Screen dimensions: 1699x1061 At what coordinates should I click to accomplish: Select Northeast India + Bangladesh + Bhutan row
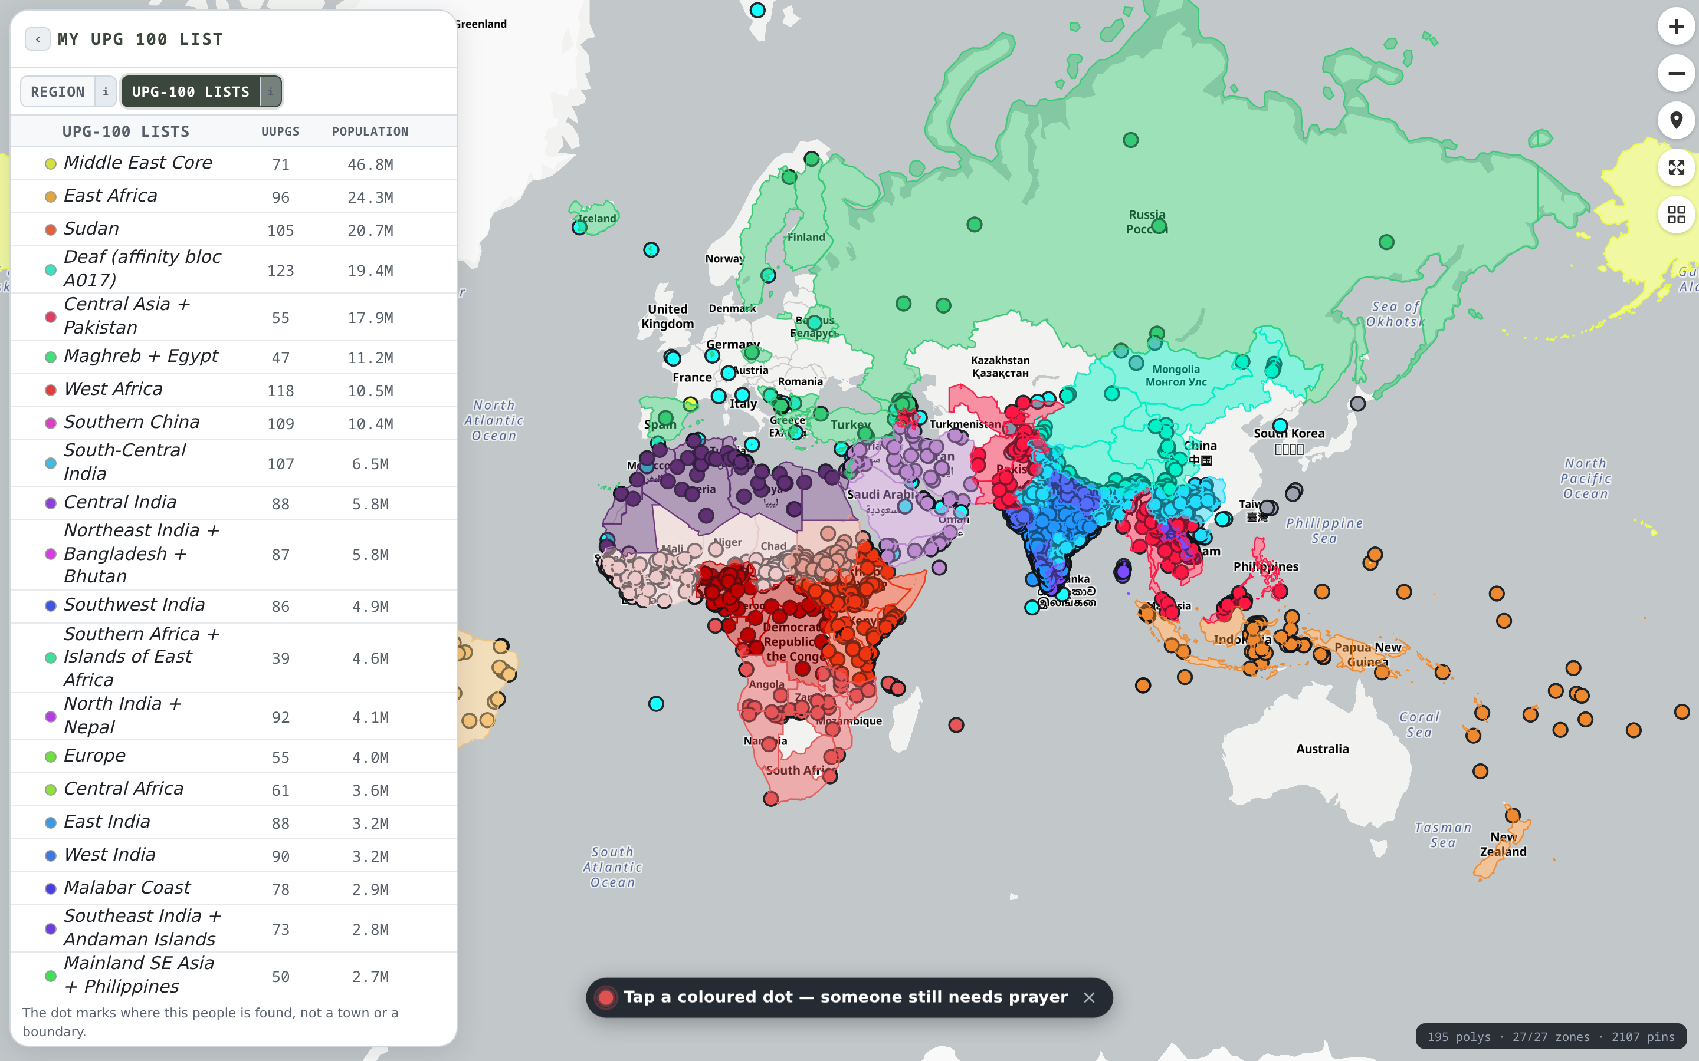click(234, 554)
